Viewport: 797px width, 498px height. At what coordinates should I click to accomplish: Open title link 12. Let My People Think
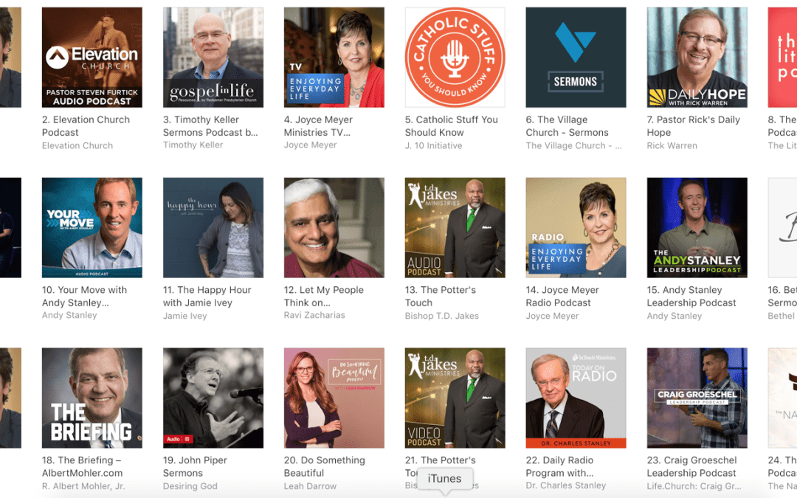[x=324, y=297]
